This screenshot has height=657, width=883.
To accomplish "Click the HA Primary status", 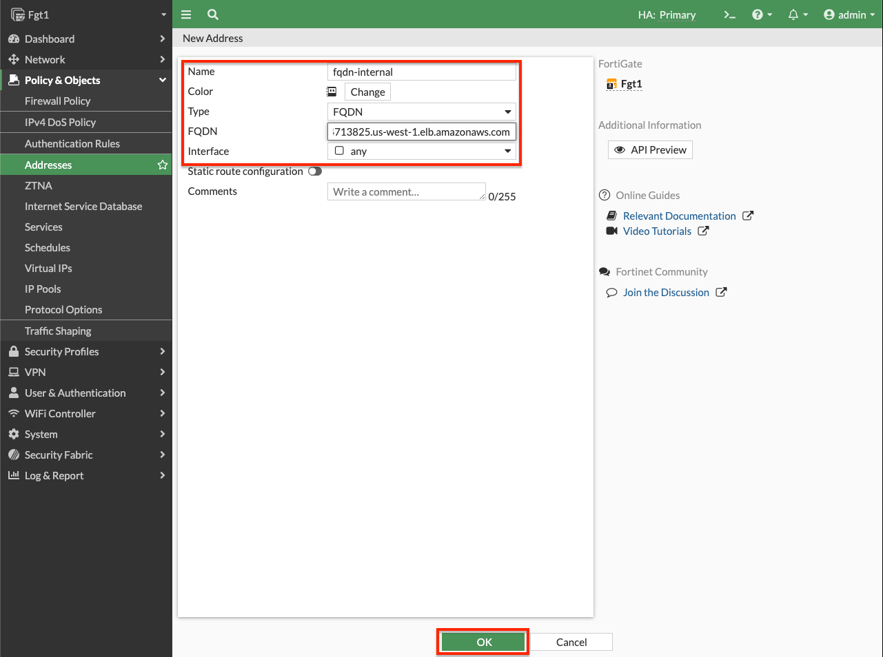I will click(667, 14).
